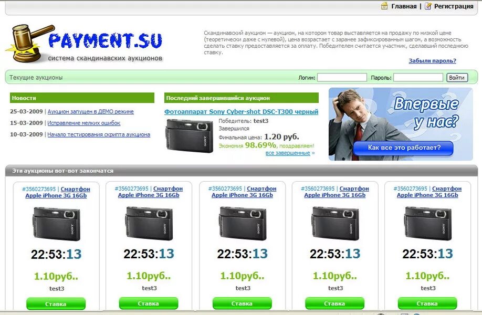This screenshot has width=482, height=315.
Task: Click the Ставка button in the third auction card
Action: click(242, 303)
